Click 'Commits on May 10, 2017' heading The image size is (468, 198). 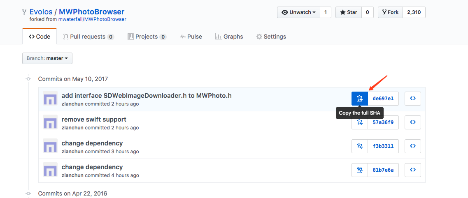coord(73,79)
